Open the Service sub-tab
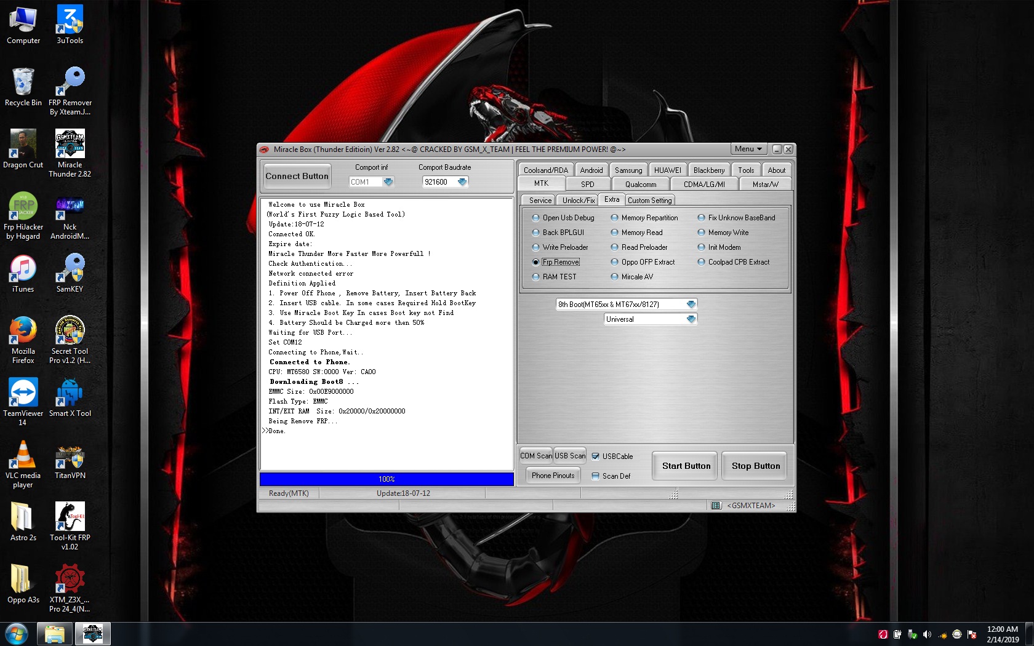 point(540,200)
